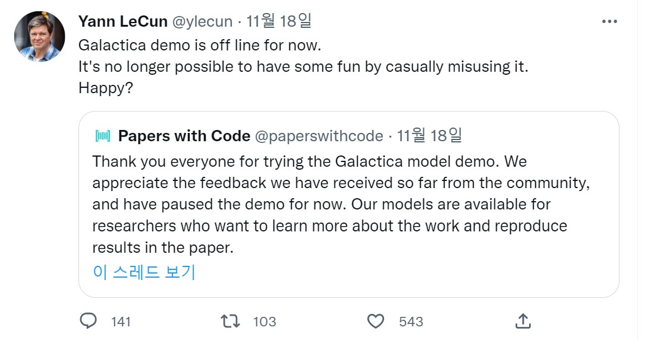Open the quoted tweet about Galactica demo pause
This screenshot has height=340, width=651.
(341, 204)
